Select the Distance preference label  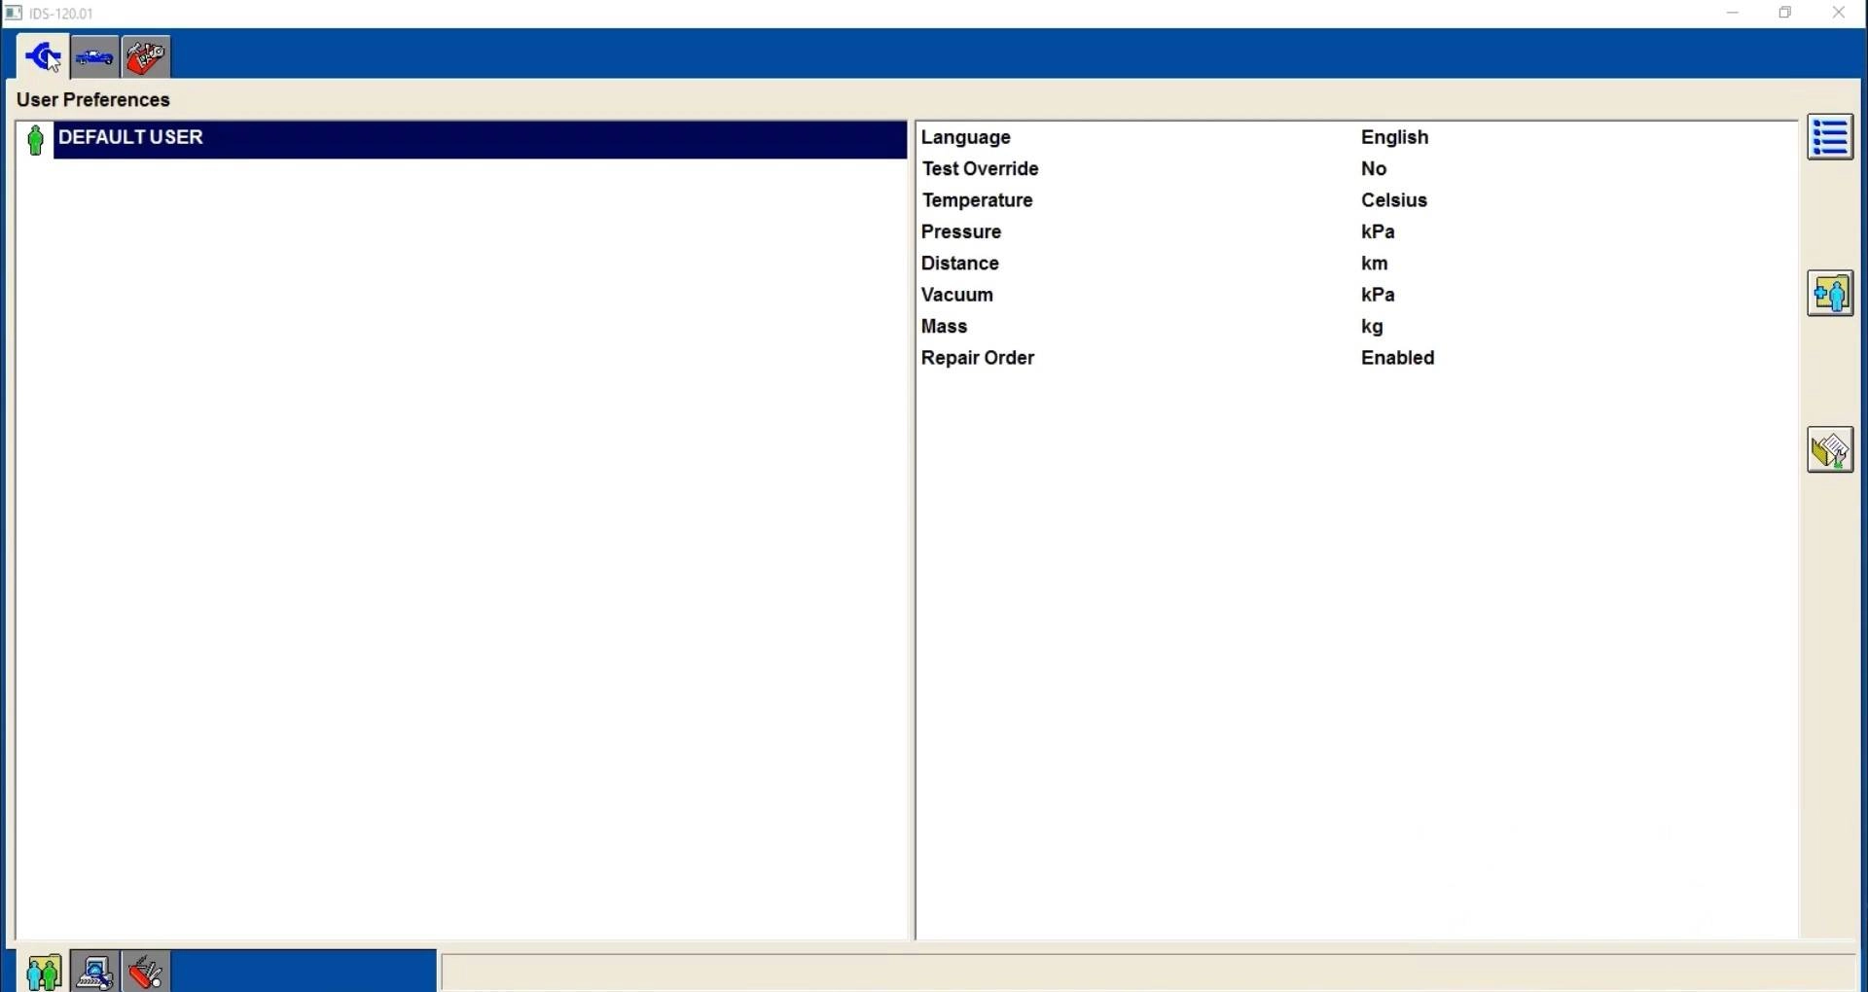(959, 264)
